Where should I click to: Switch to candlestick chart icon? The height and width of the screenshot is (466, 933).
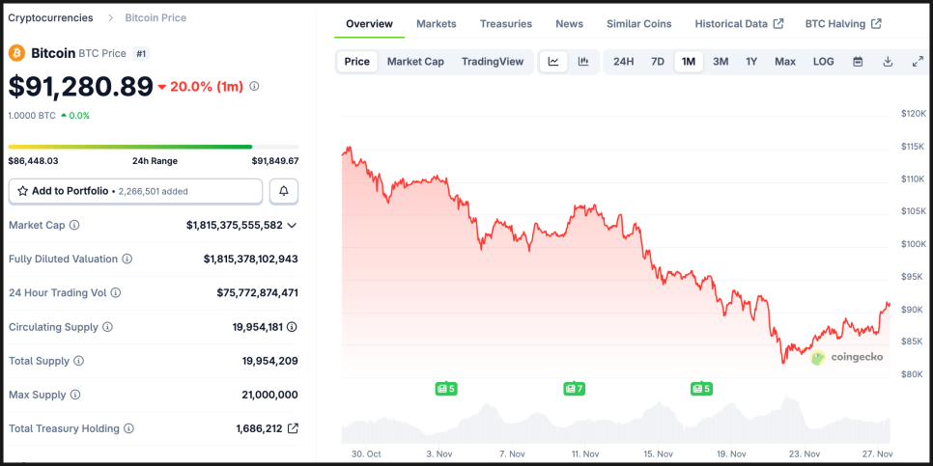click(583, 62)
